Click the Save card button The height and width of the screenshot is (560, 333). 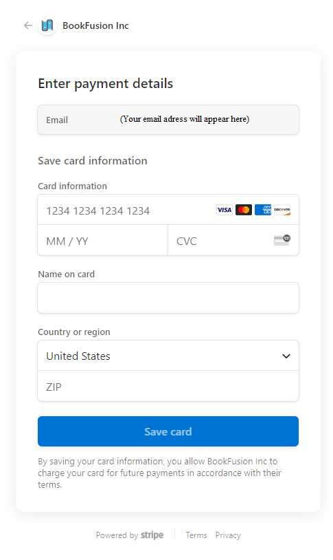(x=168, y=431)
